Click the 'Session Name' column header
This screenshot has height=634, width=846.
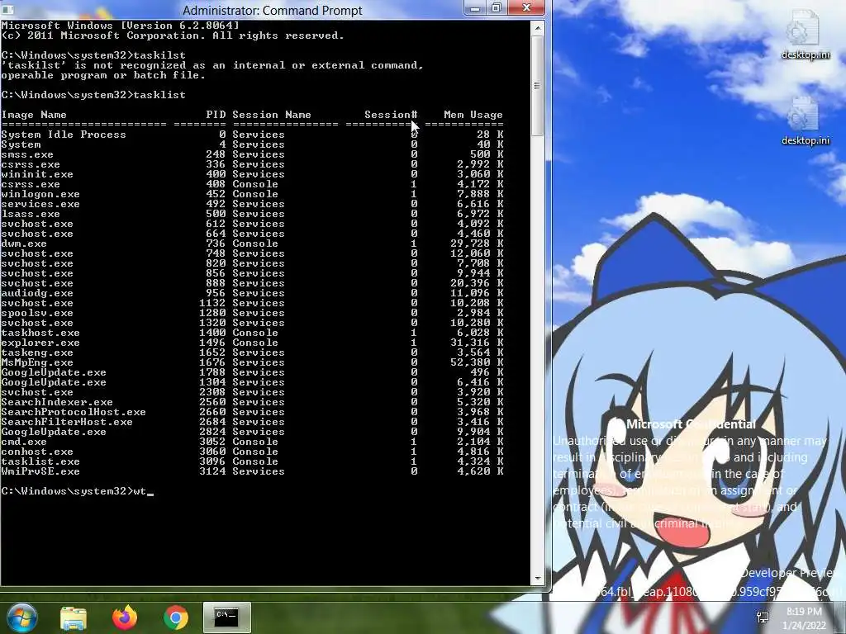(271, 115)
